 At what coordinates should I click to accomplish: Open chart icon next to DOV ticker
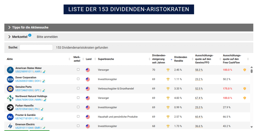(43, 81)
